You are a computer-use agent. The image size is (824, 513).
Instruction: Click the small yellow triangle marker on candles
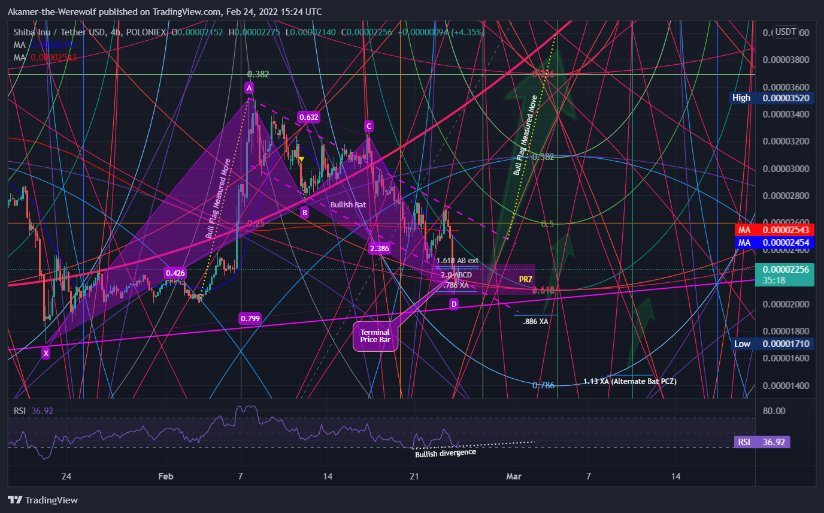pyautogui.click(x=302, y=159)
